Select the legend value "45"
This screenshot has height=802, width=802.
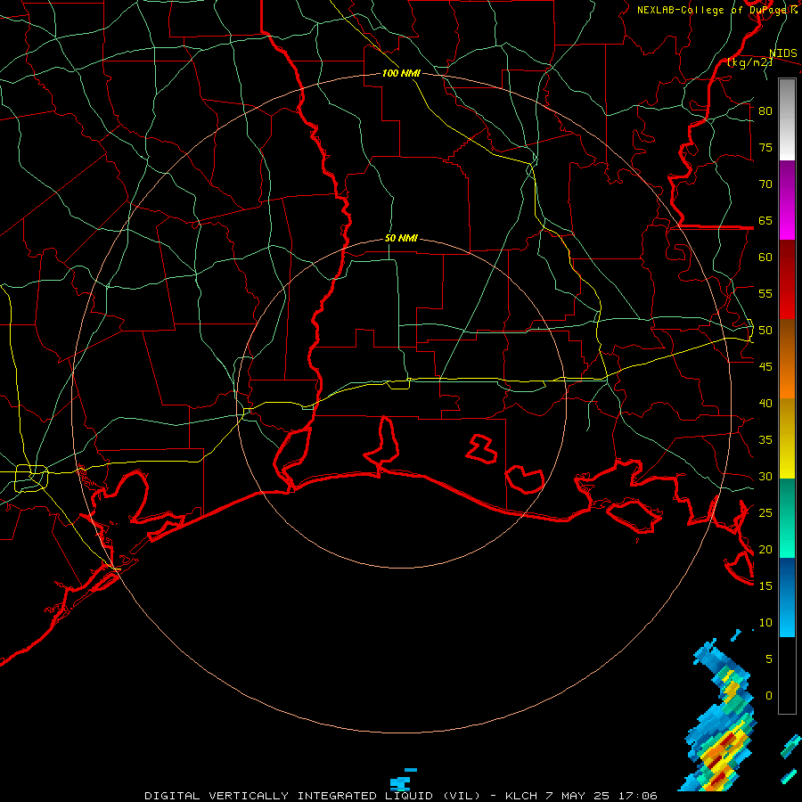click(765, 367)
